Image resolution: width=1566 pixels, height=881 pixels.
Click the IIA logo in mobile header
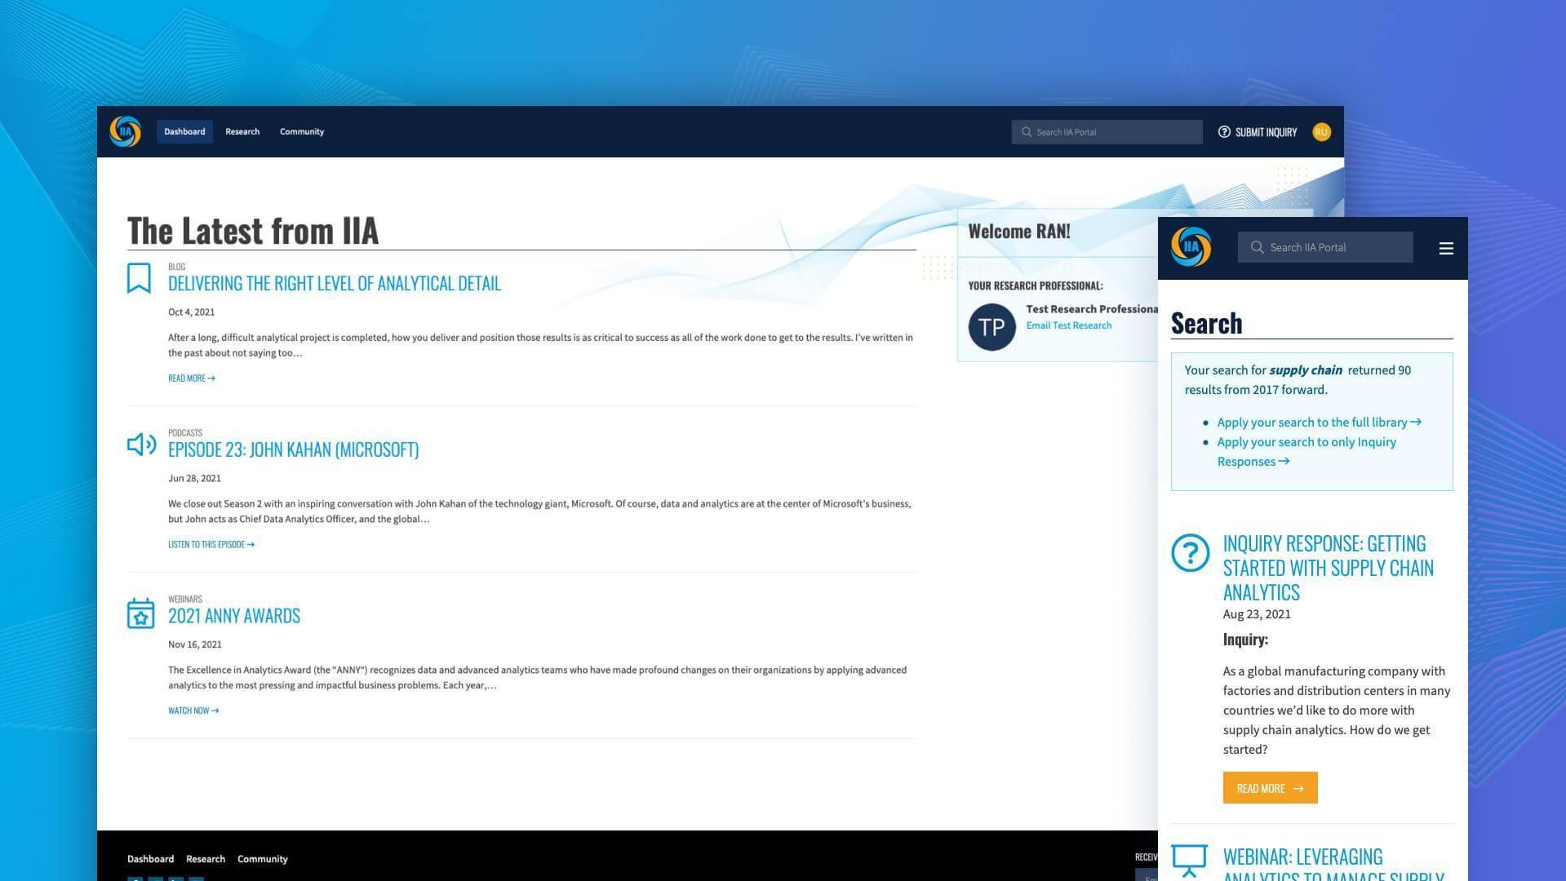[1191, 247]
